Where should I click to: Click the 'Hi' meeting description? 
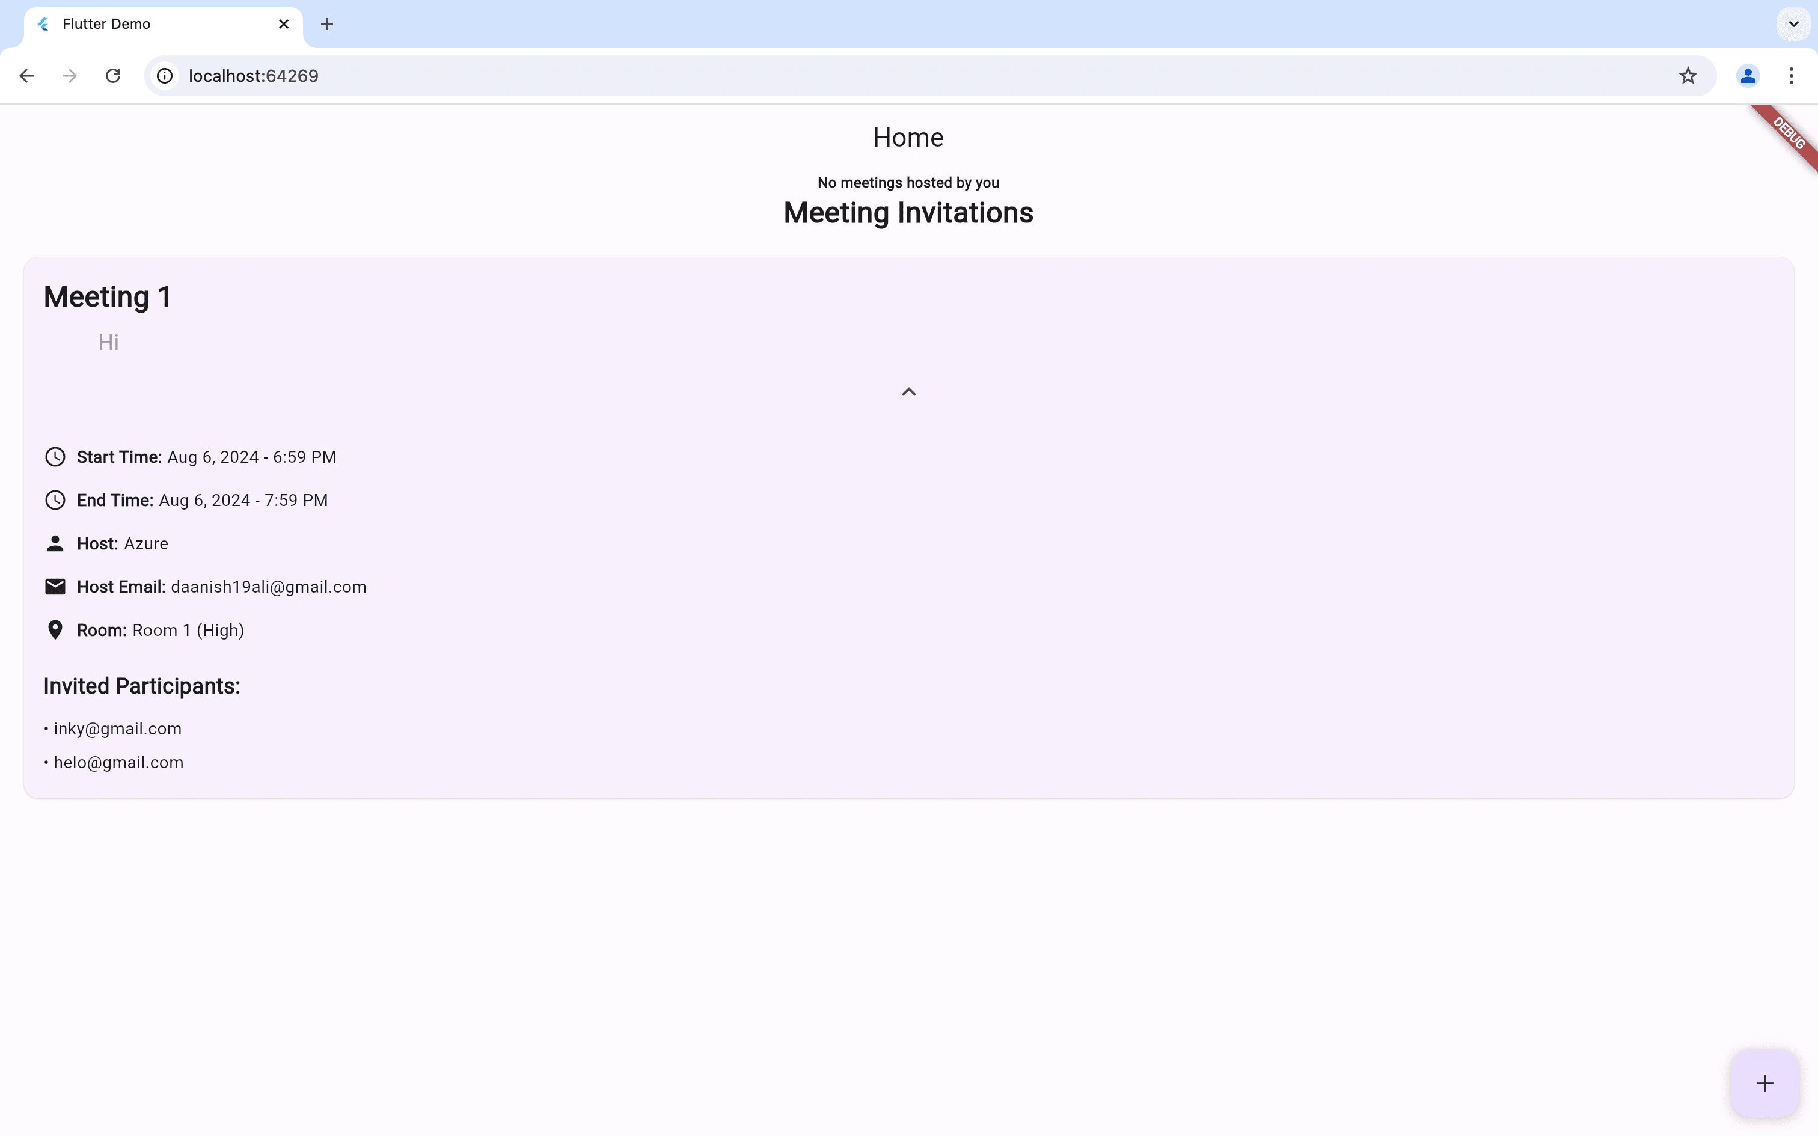[x=108, y=343]
